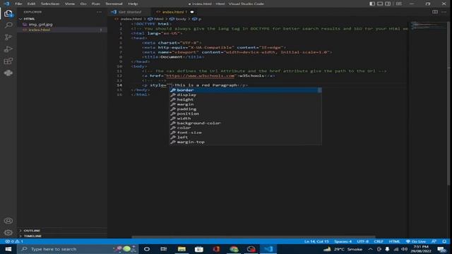Click the code minimap preview

(x=429, y=26)
